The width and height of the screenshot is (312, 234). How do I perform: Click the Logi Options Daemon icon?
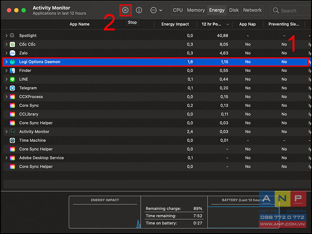12,62
